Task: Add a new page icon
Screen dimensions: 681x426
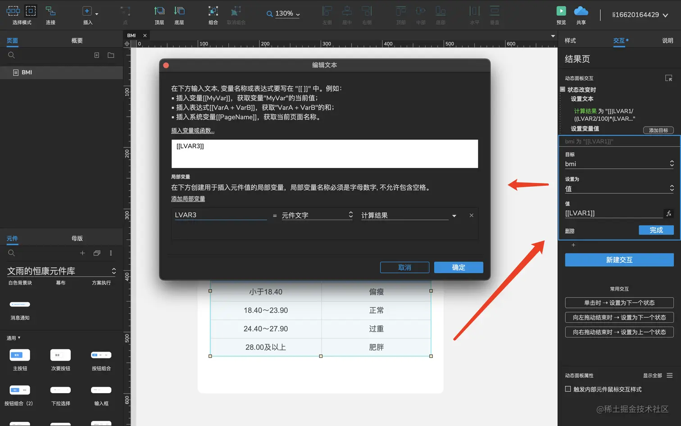Action: coord(96,55)
